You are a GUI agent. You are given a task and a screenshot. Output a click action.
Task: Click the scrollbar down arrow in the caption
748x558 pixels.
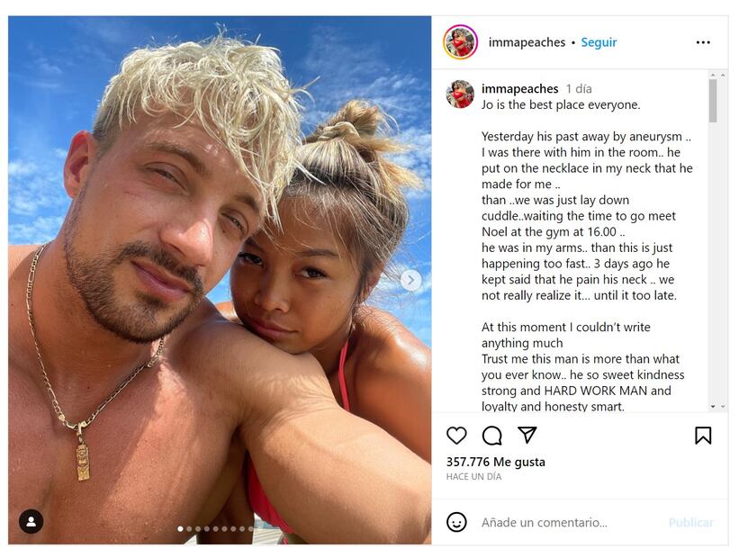pyautogui.click(x=713, y=407)
